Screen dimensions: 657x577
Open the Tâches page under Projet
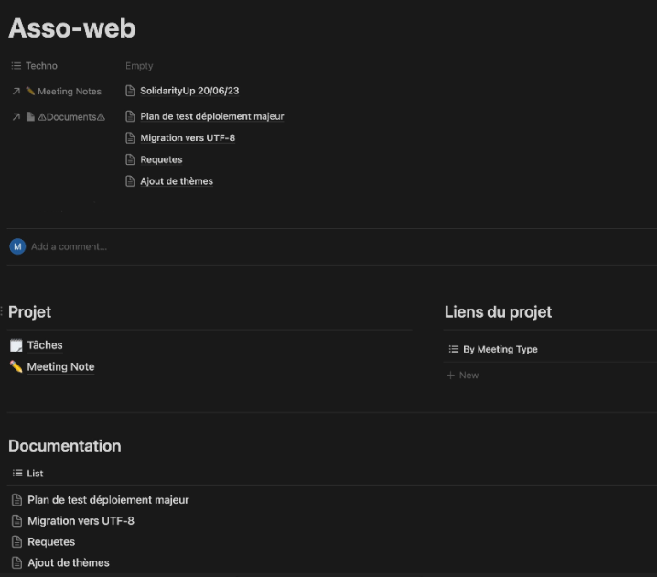click(x=45, y=345)
